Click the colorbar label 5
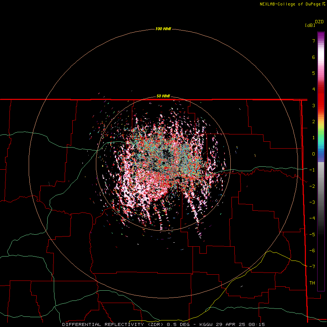This screenshot has height=327, width=327. click(314, 73)
